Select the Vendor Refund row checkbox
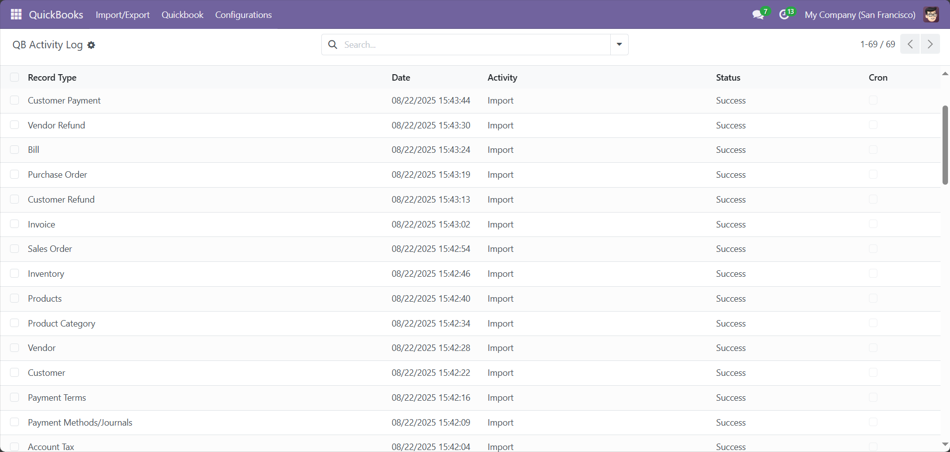Image resolution: width=950 pixels, height=452 pixels. (x=14, y=125)
